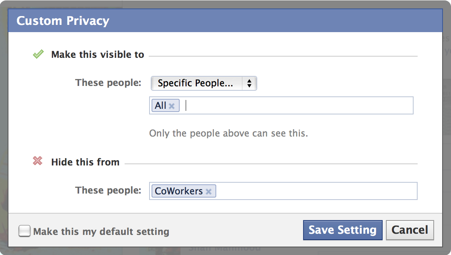This screenshot has height=255, width=451.
Task: Select the All token
Action: point(161,106)
